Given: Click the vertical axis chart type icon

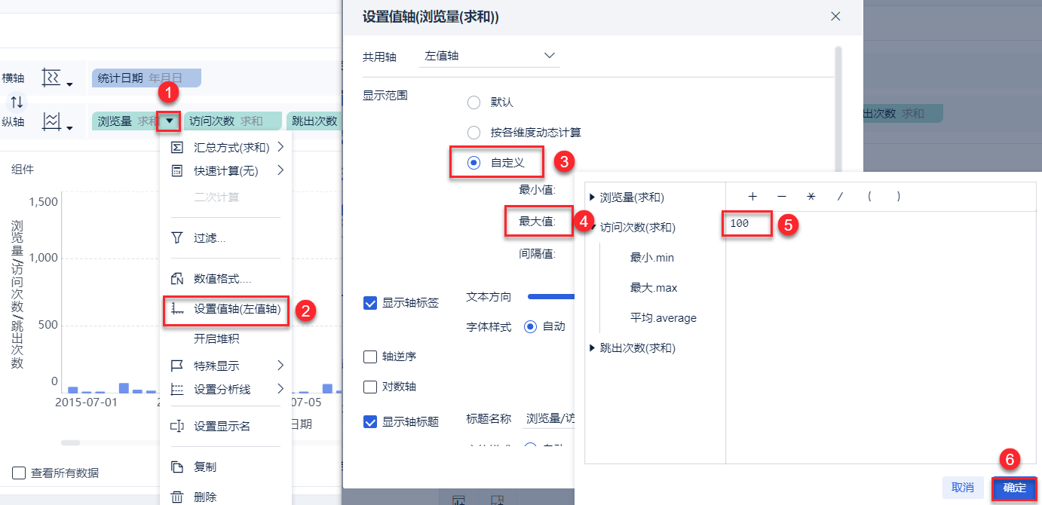Looking at the screenshot, I should coord(51,121).
